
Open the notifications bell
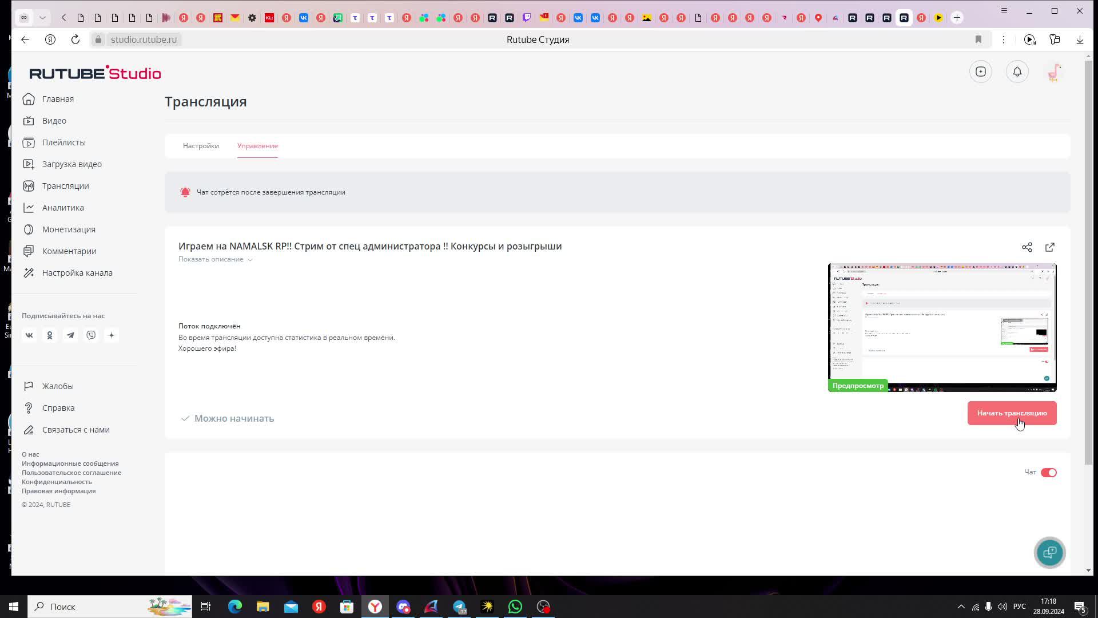point(1017,72)
